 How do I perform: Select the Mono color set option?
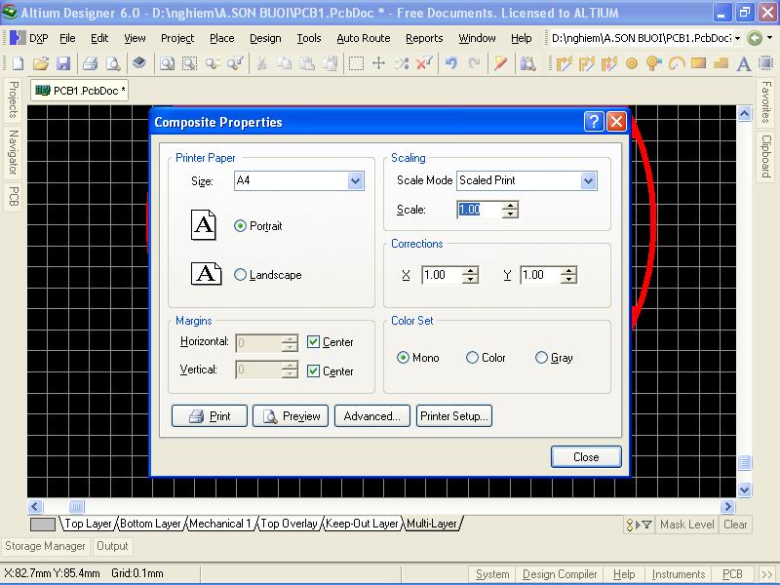tap(403, 357)
